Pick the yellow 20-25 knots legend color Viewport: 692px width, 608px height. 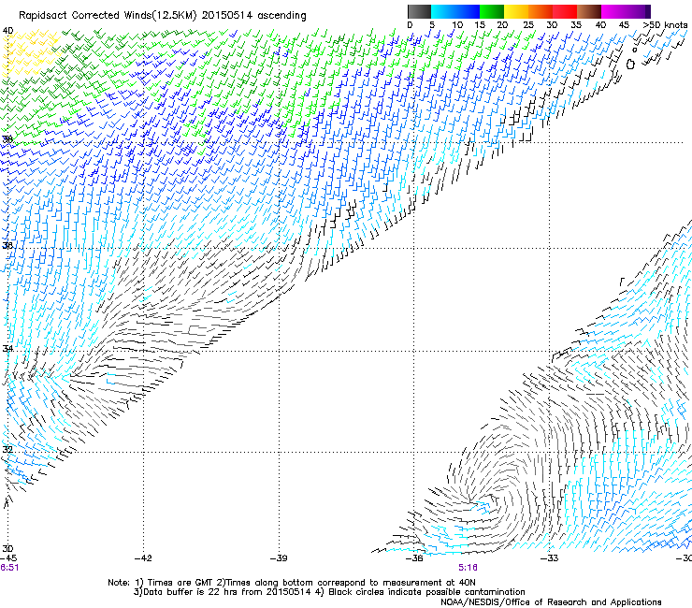pos(516,11)
